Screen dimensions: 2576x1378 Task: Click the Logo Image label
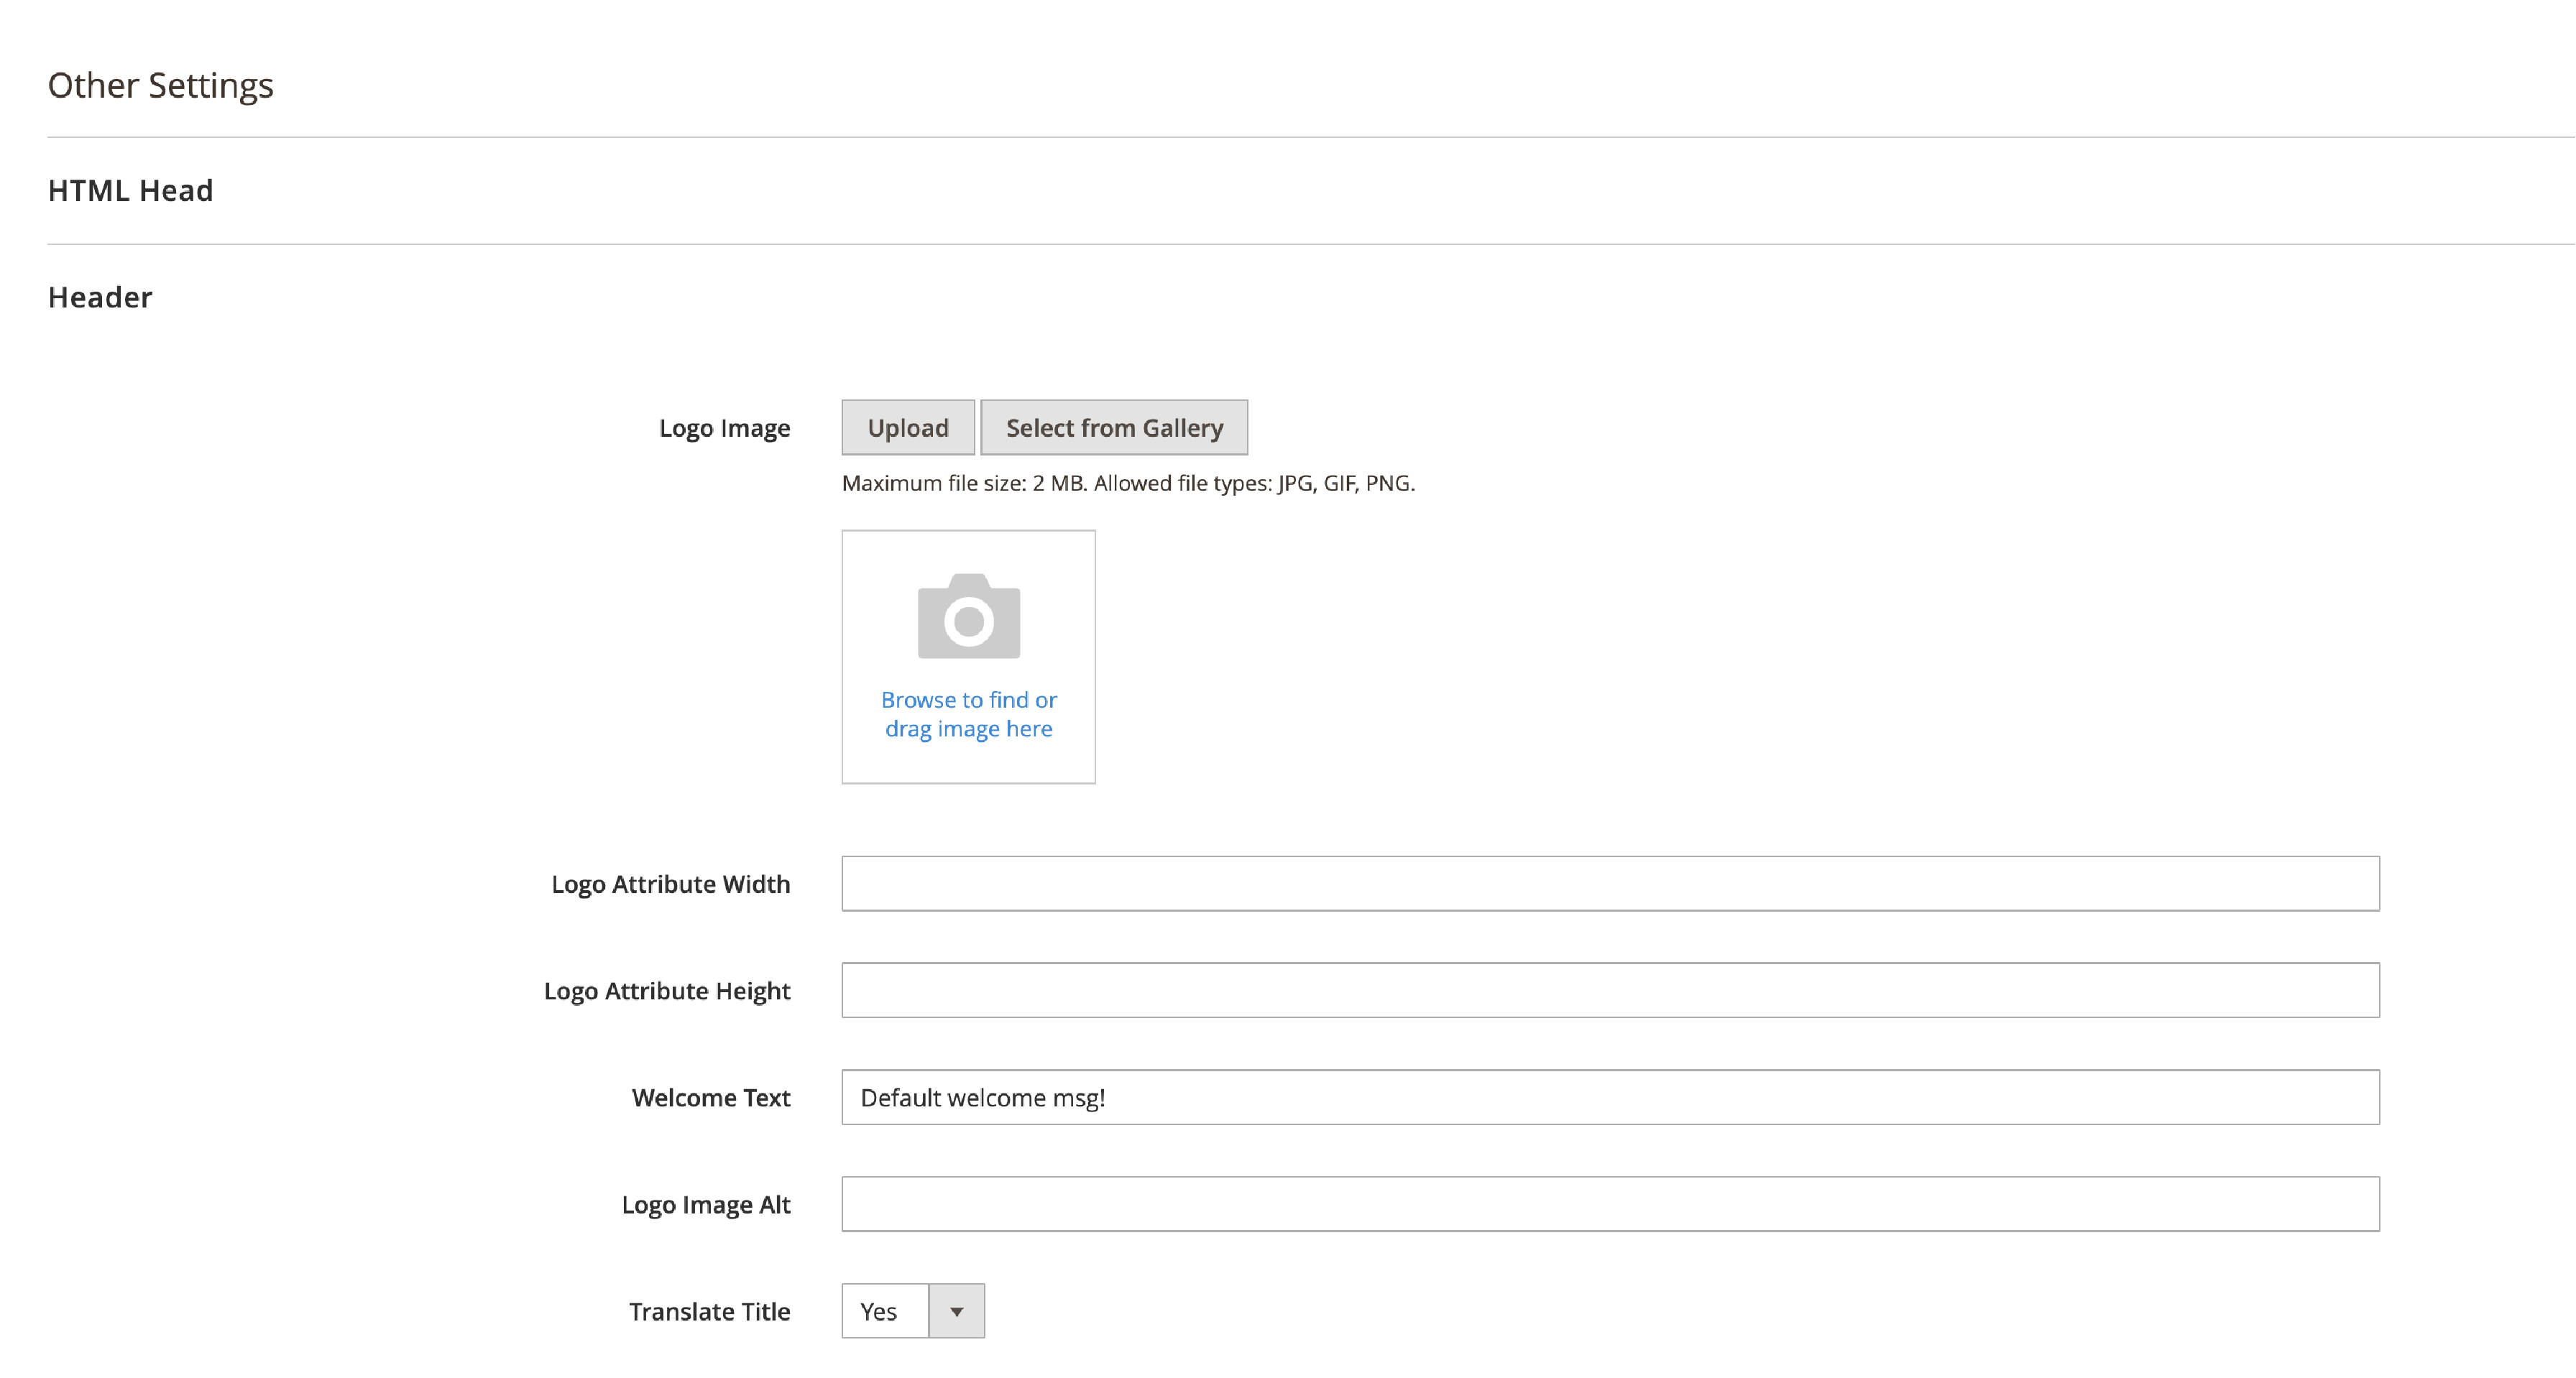tap(724, 429)
